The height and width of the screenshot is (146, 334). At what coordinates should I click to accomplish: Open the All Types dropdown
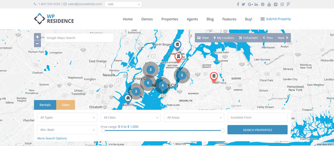click(67, 117)
